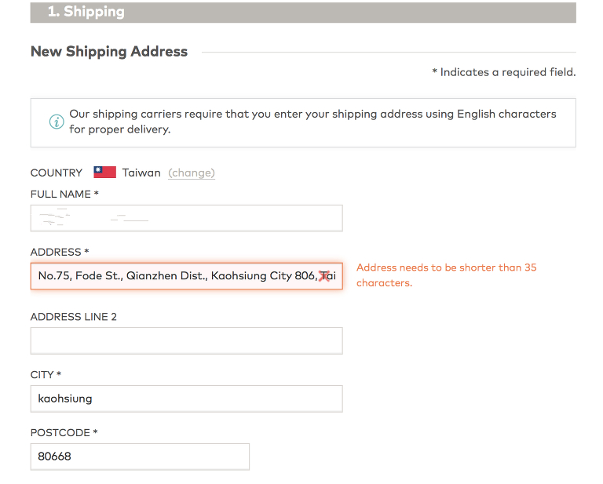Click the info icon in the shipping notice
Screen dimensions: 603x484
pyautogui.click(x=56, y=122)
